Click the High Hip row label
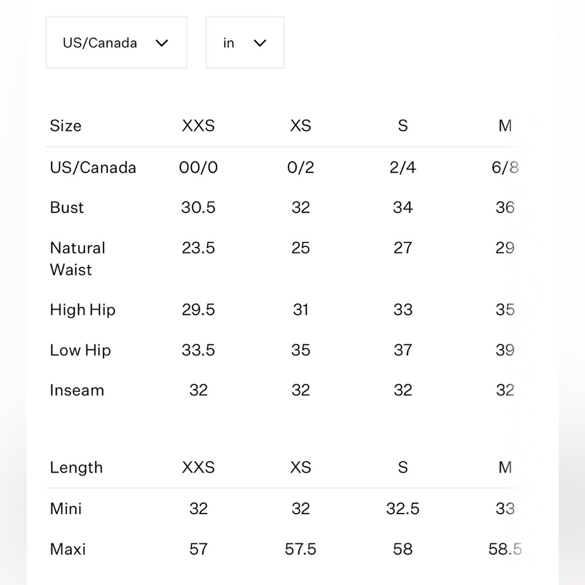 [x=82, y=310]
